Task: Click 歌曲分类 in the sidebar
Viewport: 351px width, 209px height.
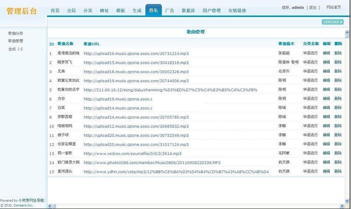Action: pos(16,33)
